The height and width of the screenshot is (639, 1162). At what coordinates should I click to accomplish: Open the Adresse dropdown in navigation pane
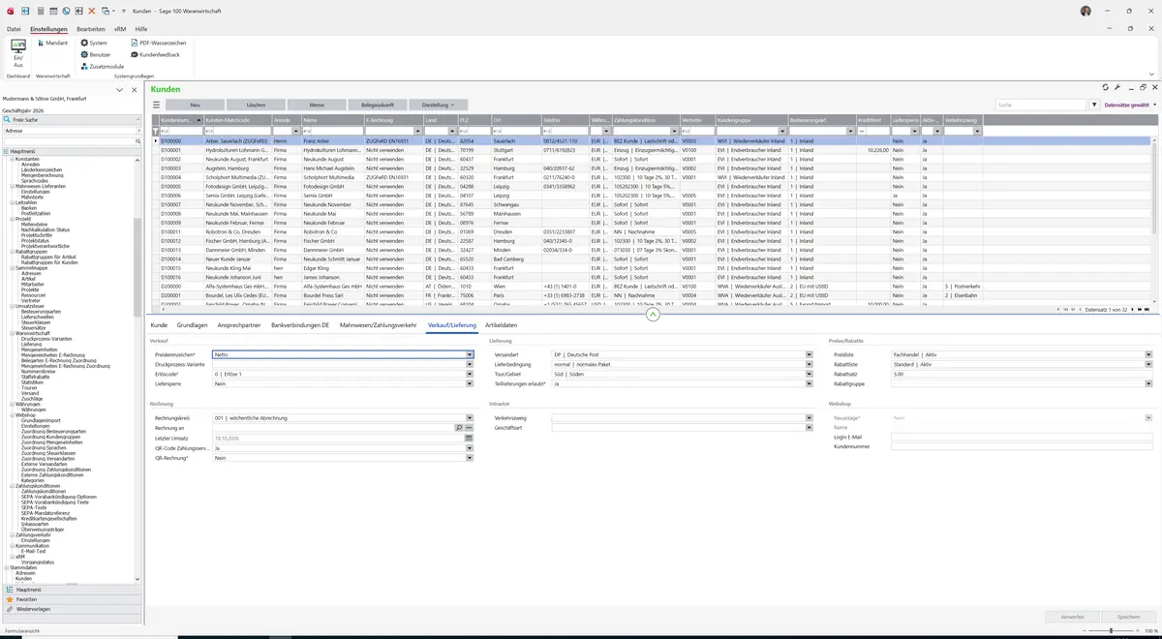tap(138, 130)
